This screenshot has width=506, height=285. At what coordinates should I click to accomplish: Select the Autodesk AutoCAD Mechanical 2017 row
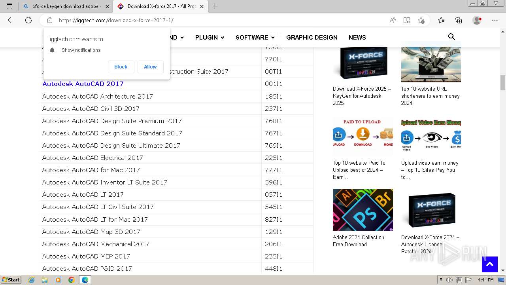coord(176,244)
